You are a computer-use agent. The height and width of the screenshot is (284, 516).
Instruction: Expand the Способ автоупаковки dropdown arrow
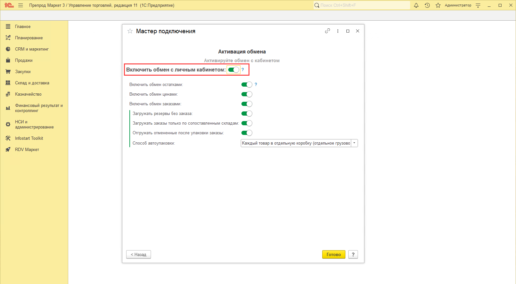[x=354, y=143]
